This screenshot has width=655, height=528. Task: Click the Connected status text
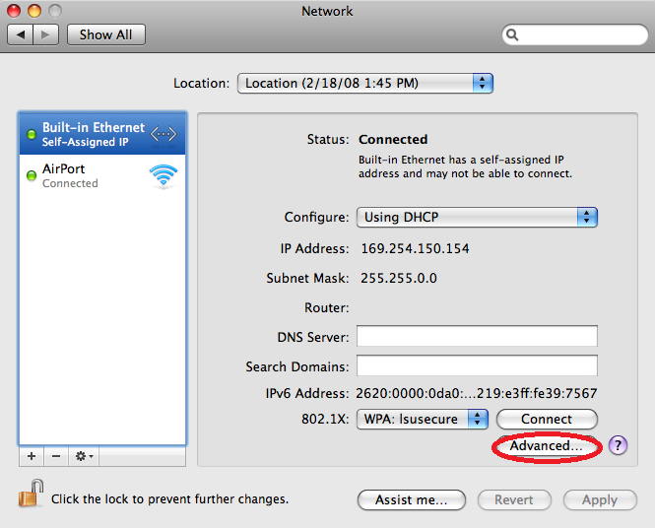(393, 140)
